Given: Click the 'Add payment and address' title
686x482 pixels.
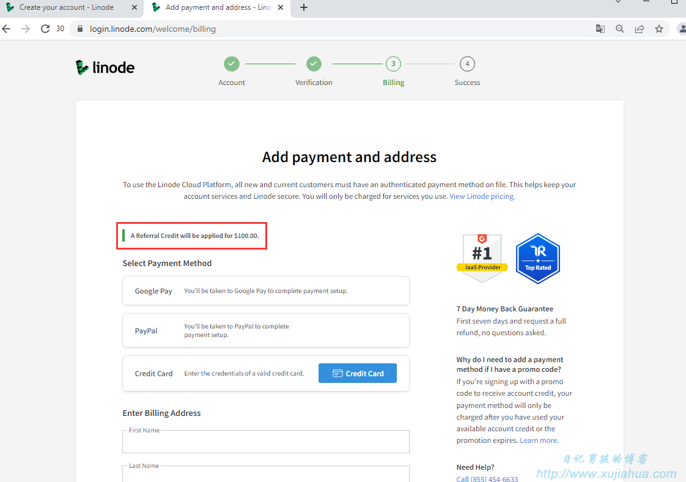Looking at the screenshot, I should 349,157.
